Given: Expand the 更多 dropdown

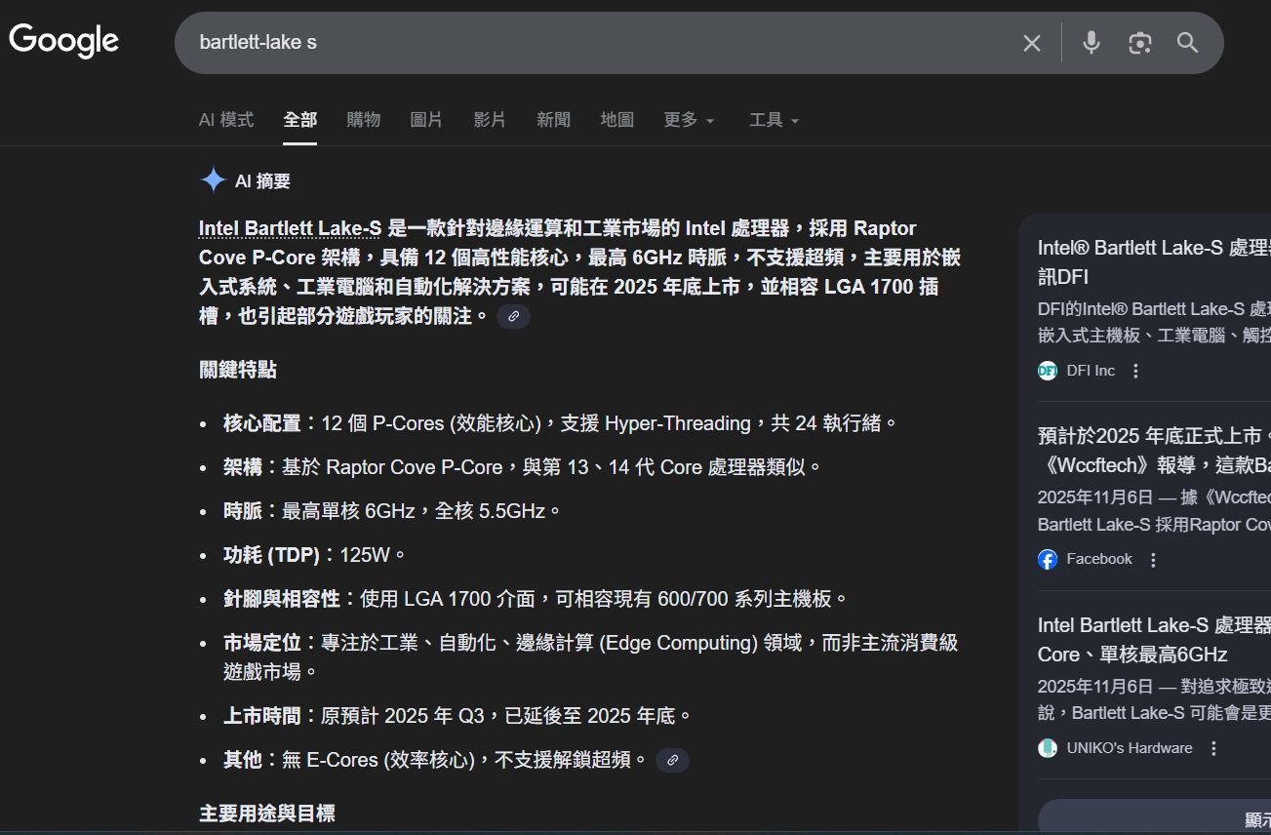Looking at the screenshot, I should pyautogui.click(x=689, y=120).
